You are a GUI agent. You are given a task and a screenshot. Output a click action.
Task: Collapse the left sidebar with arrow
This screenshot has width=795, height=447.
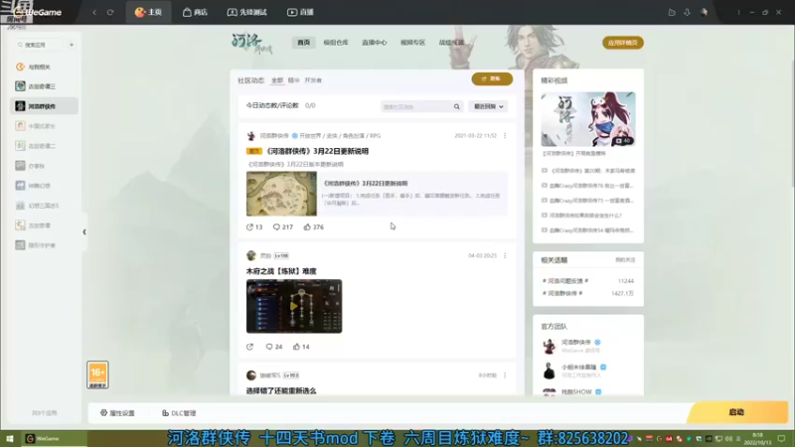pos(84,232)
